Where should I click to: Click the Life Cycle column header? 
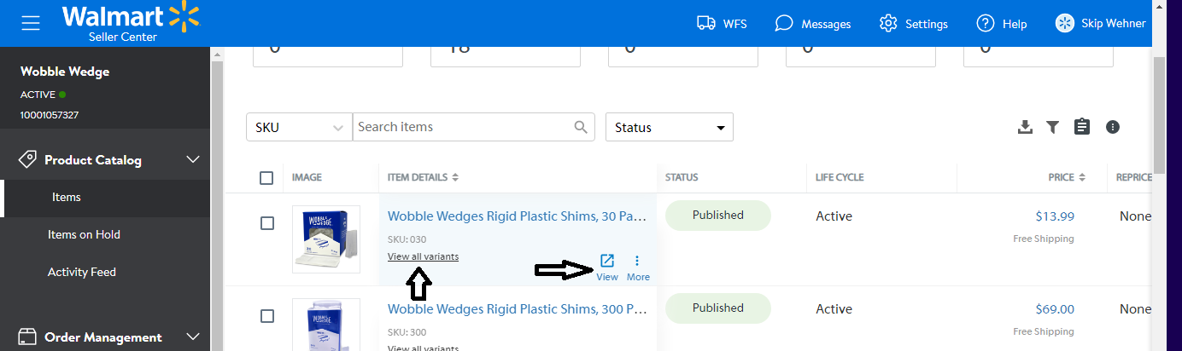click(840, 177)
